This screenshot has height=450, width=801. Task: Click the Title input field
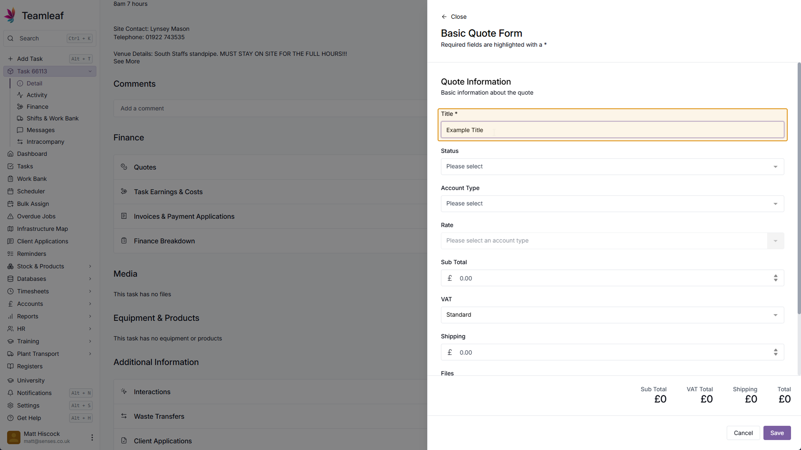coord(612,130)
